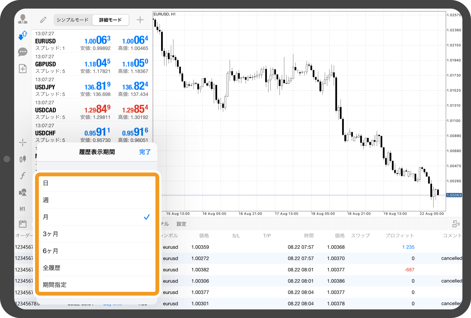Add a symbol with plus icon
Image resolution: width=471 pixels, height=318 pixels.
click(140, 20)
